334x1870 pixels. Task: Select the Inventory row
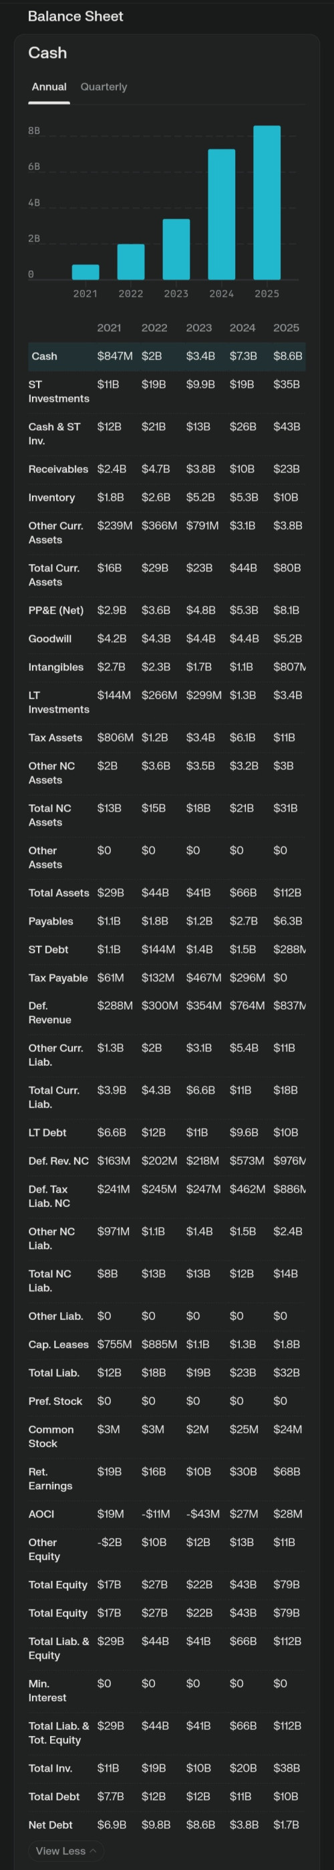pos(166,497)
